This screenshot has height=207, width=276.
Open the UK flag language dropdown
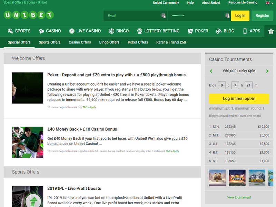point(269,3)
